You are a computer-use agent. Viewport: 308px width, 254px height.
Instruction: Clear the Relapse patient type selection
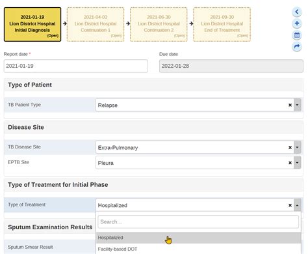(290, 105)
